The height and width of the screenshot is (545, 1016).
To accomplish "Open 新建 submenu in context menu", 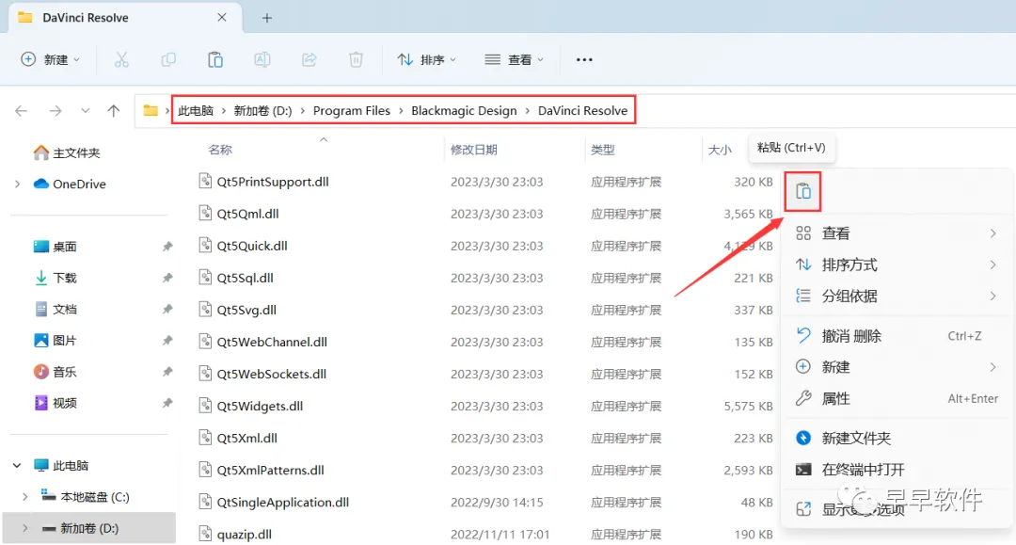I will point(897,367).
